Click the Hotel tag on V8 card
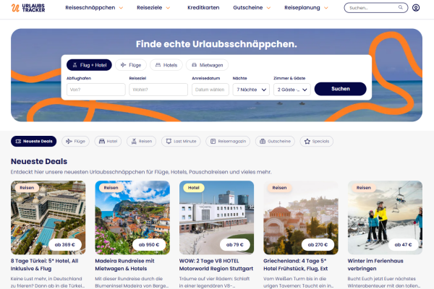The height and width of the screenshot is (289, 434). (x=194, y=188)
